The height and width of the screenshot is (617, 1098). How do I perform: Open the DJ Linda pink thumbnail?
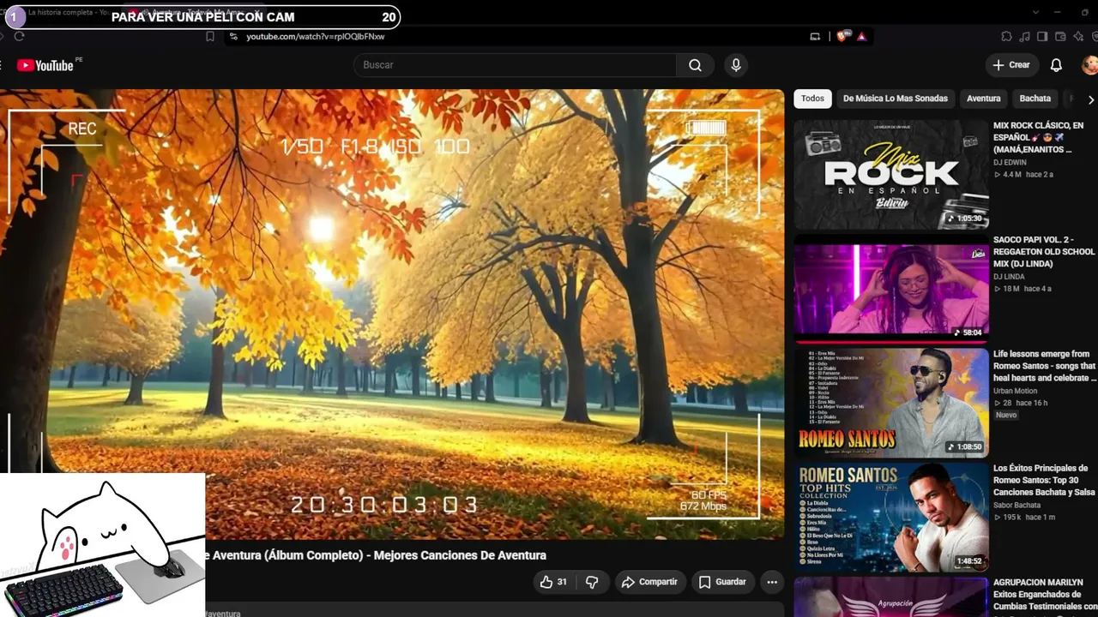pos(891,290)
